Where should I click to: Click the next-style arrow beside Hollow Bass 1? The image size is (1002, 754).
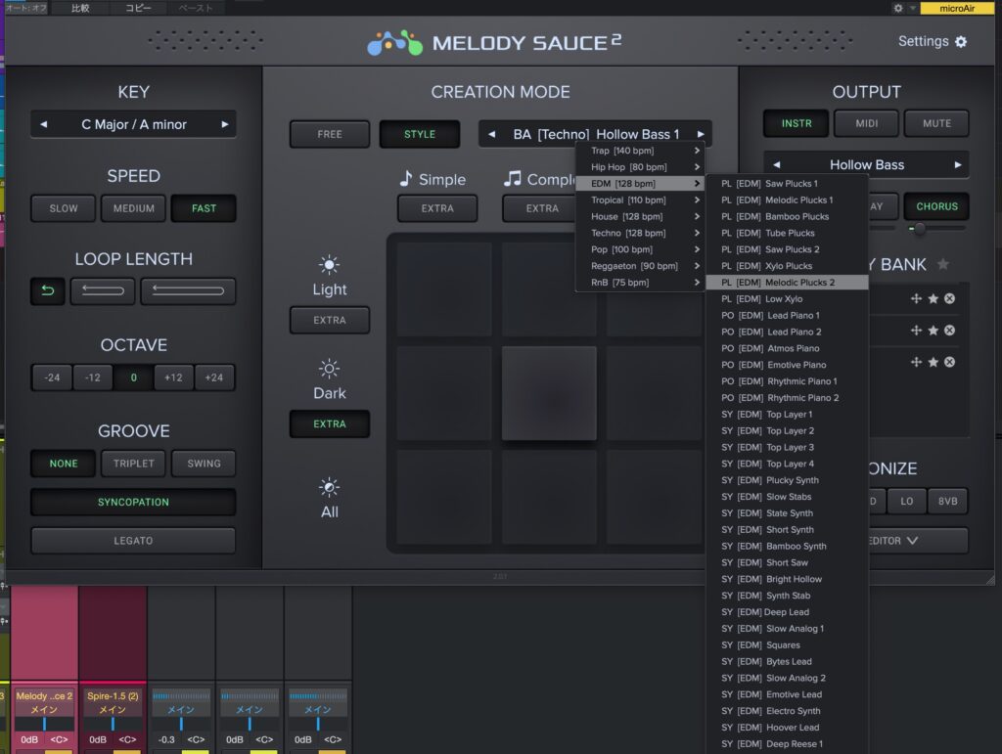703,134
